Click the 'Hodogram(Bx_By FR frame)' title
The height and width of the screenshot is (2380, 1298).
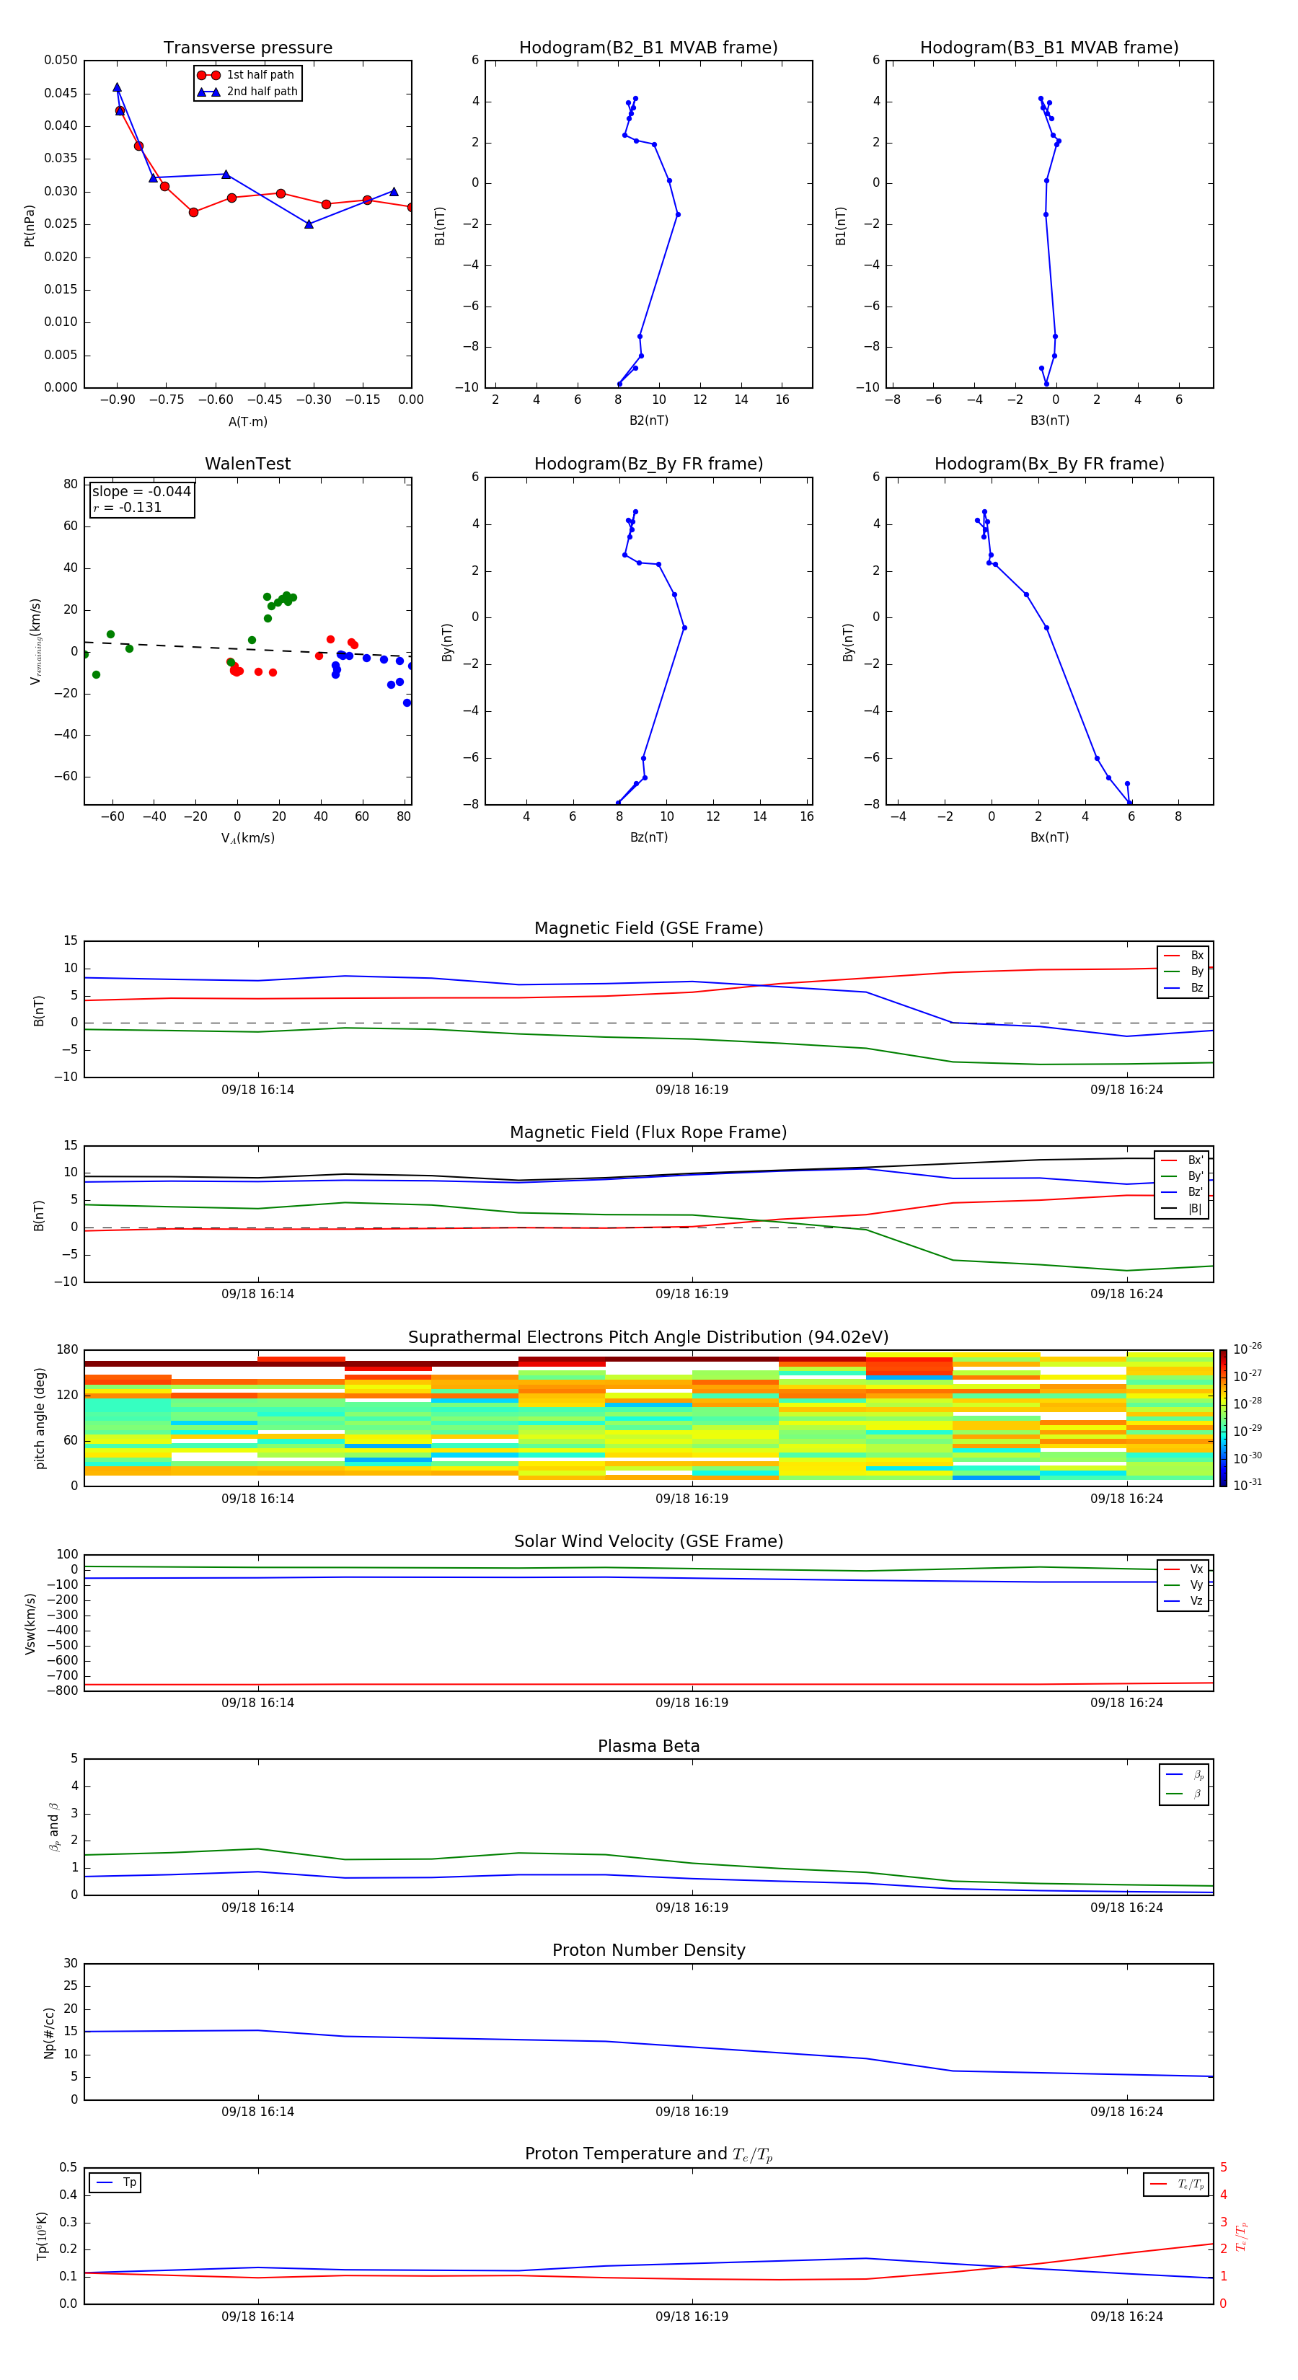[x=1049, y=464]
